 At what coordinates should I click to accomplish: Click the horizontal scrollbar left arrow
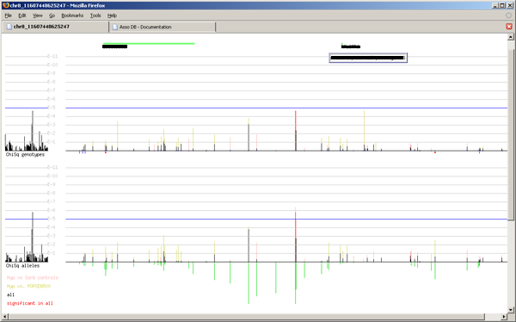(x=5, y=317)
